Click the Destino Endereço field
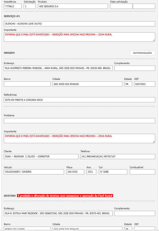This screenshot has height=231, width=159. (x=58, y=213)
